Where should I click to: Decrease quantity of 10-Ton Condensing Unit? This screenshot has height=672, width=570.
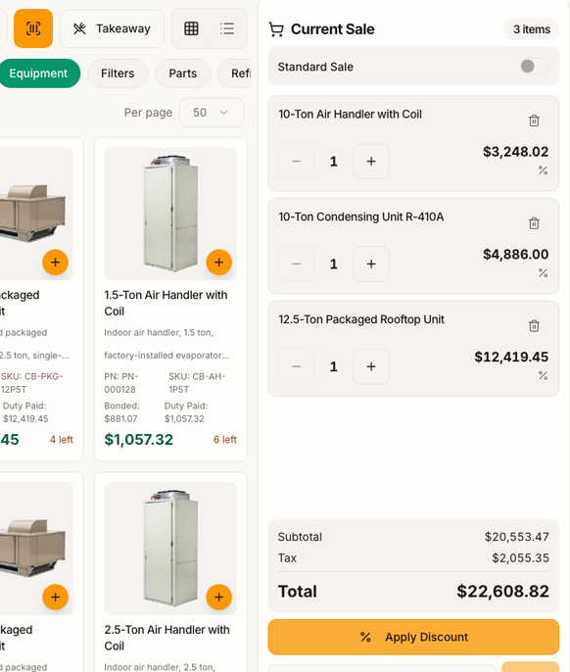tap(296, 264)
